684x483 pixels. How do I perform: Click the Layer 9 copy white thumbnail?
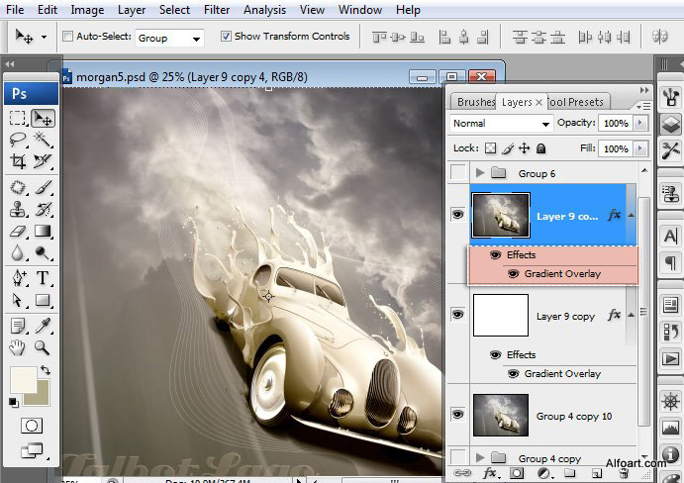(x=500, y=316)
